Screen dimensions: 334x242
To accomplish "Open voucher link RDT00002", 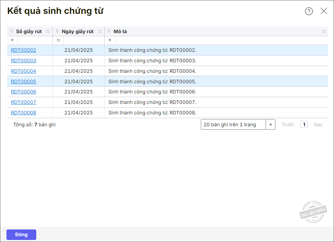I will coord(23,50).
